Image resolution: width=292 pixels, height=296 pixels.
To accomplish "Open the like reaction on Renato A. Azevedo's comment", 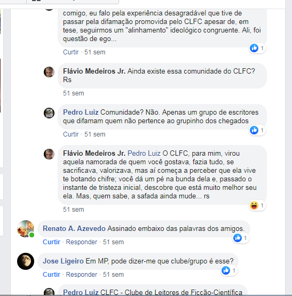I will coord(238,238).
